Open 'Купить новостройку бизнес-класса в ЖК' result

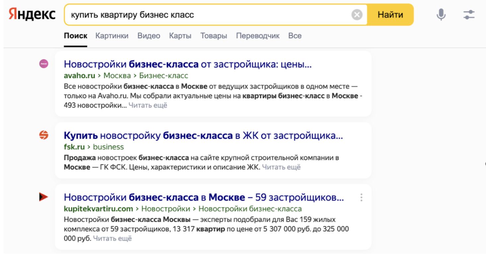(x=203, y=136)
